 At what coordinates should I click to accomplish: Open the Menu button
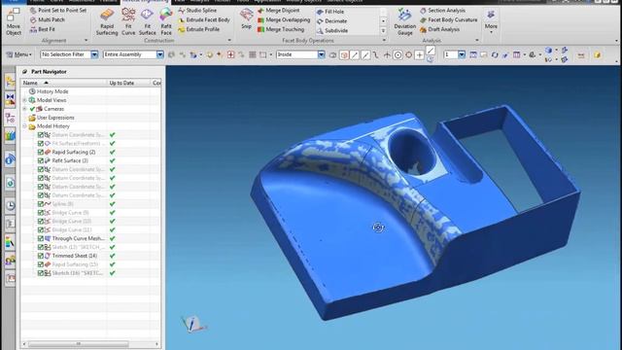coord(19,54)
